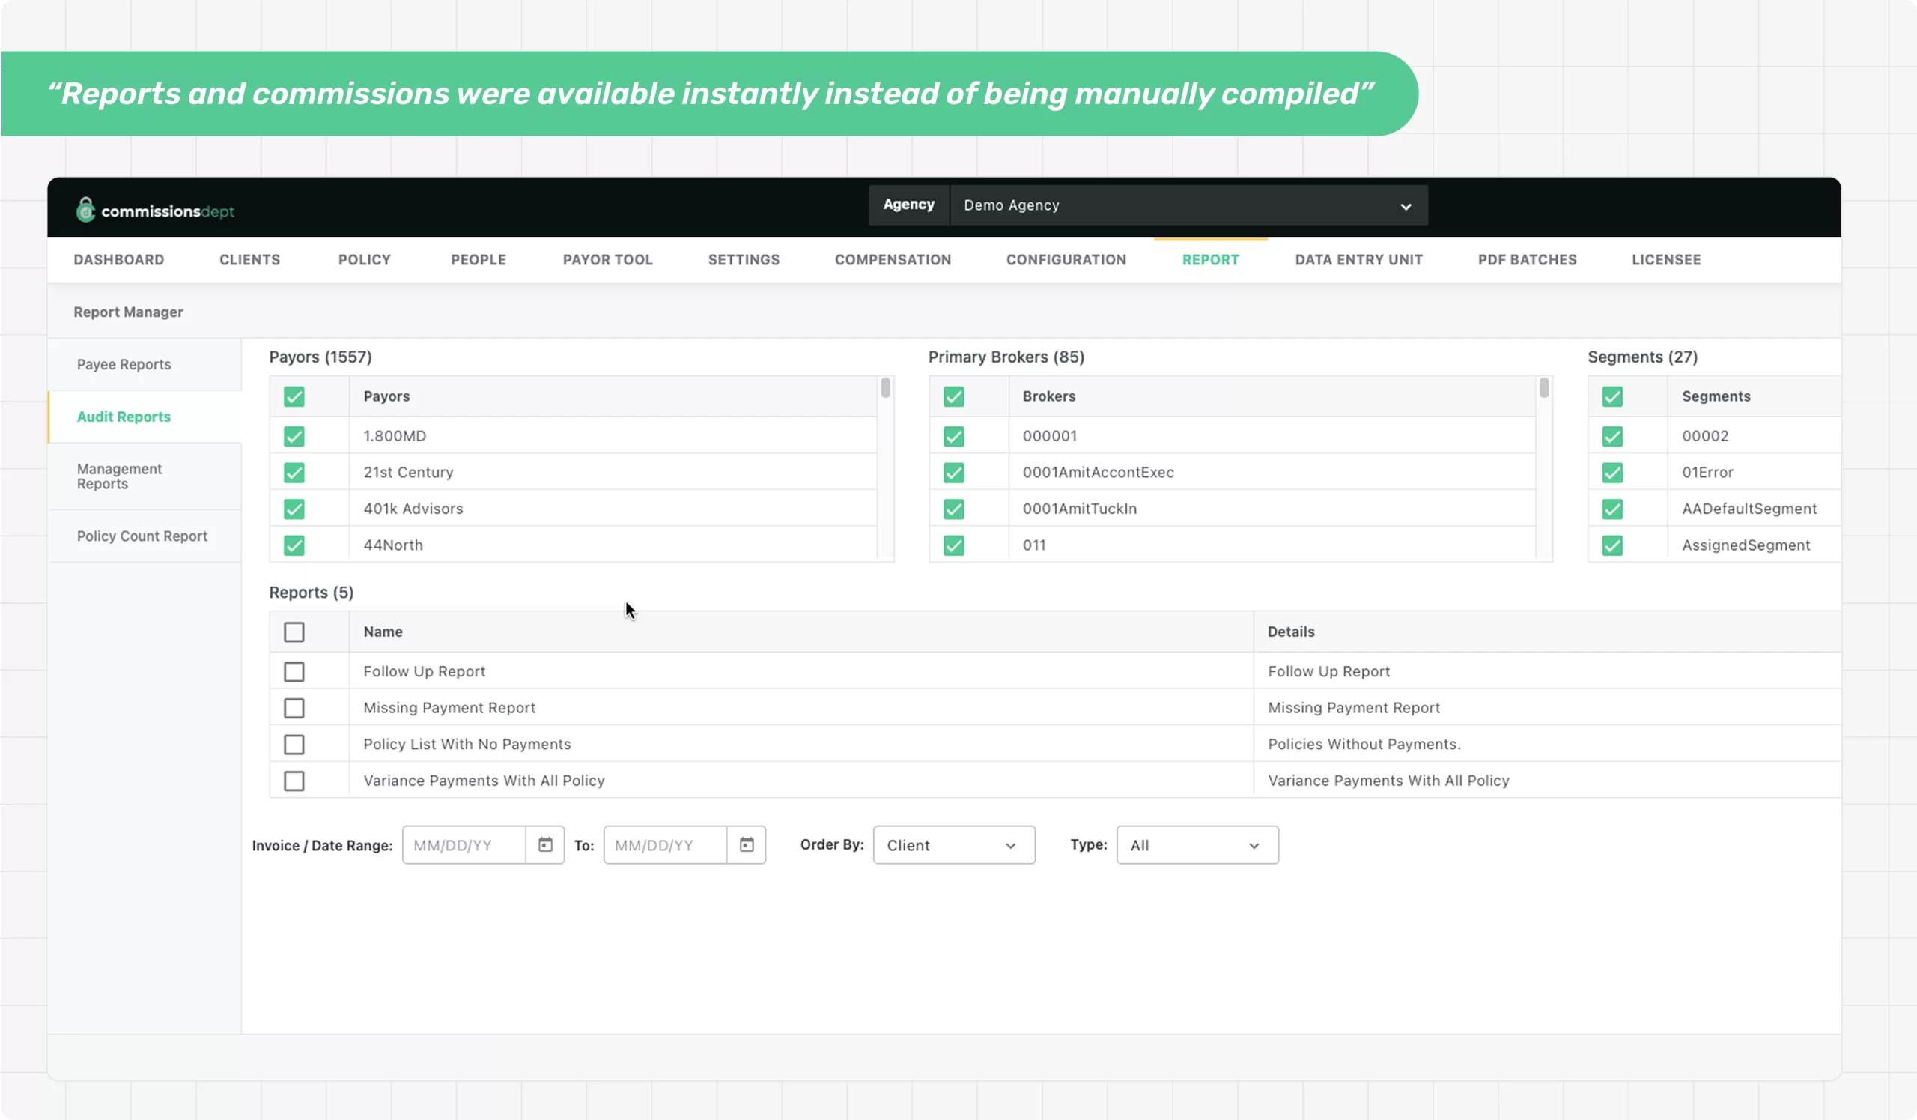This screenshot has height=1120, width=1917.
Task: Open Policy Count Report section
Action: [x=142, y=536]
